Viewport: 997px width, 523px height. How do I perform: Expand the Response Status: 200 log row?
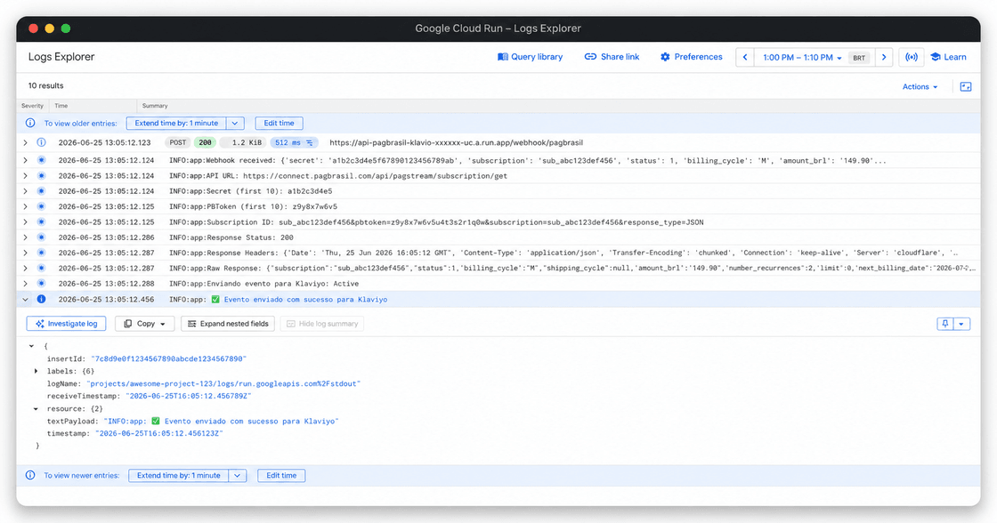tap(26, 237)
